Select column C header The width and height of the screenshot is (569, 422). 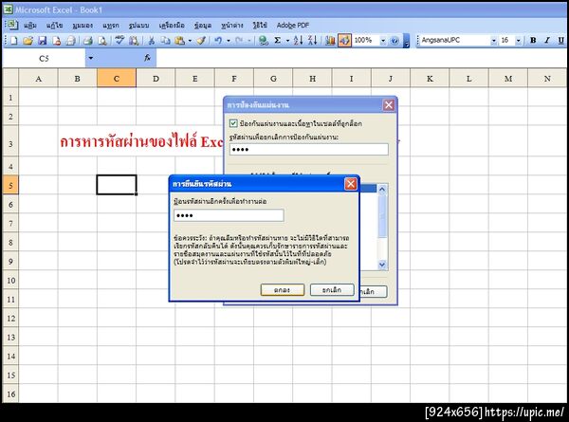(x=117, y=79)
